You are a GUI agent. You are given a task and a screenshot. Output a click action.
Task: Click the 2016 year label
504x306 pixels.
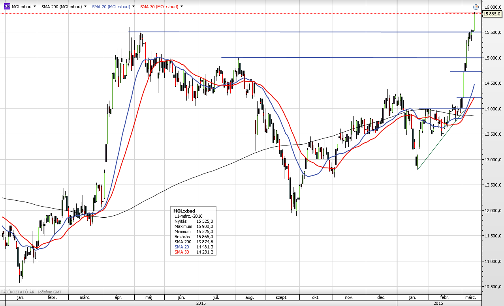pyautogui.click(x=439, y=303)
